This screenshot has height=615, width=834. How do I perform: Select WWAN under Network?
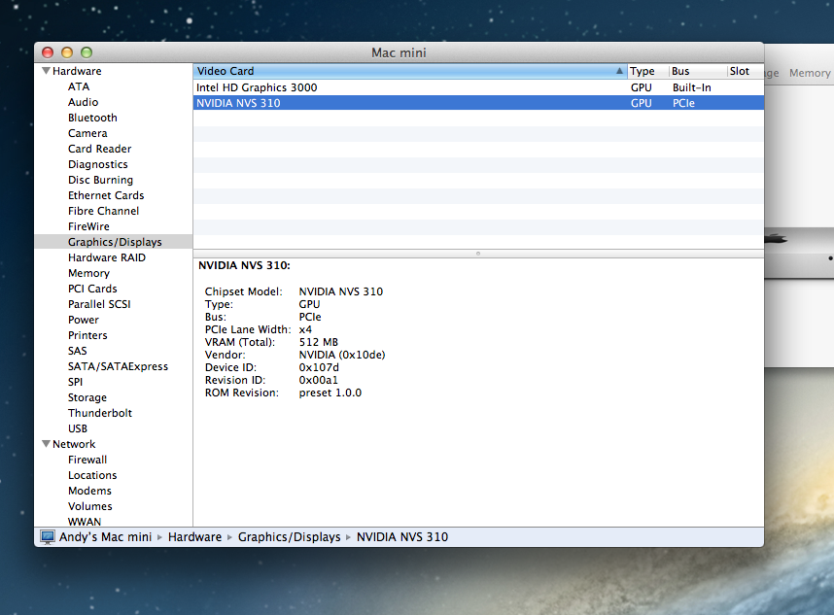pyautogui.click(x=85, y=522)
